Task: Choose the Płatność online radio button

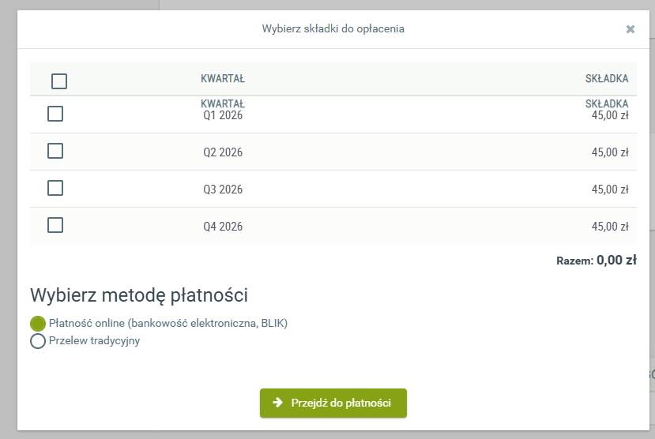Action: pyautogui.click(x=37, y=324)
